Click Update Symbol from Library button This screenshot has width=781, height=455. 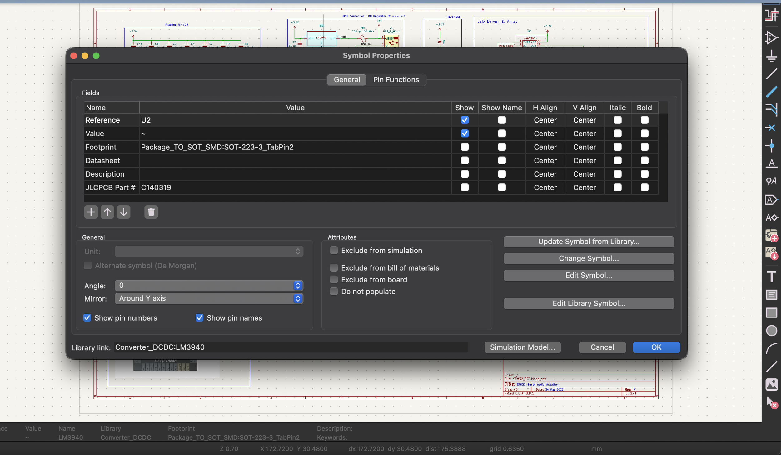click(589, 242)
